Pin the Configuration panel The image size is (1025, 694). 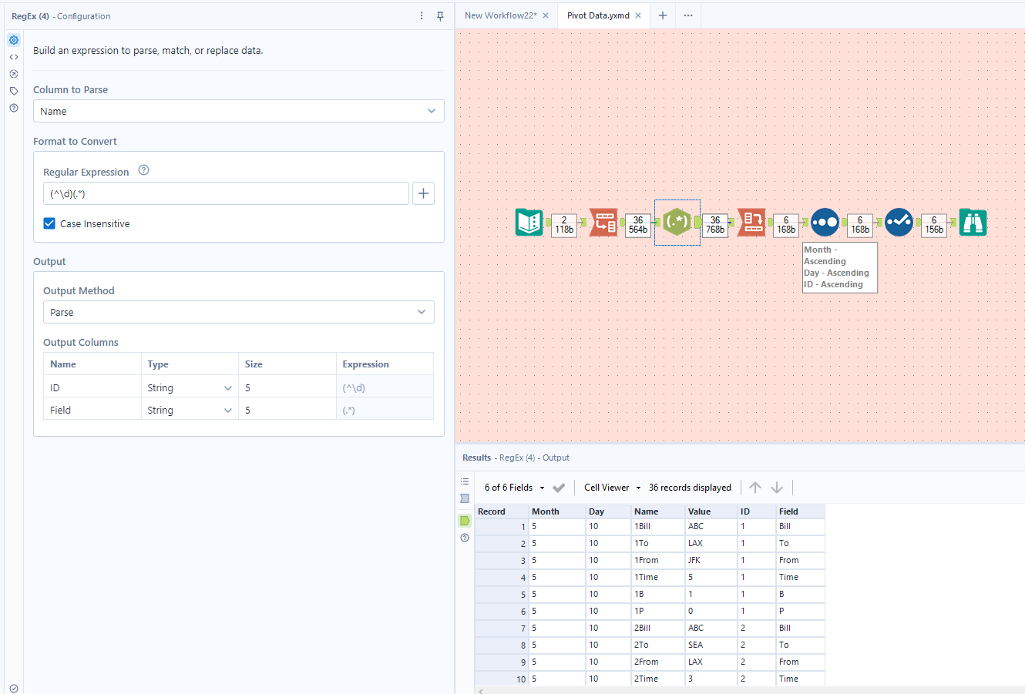click(x=440, y=16)
